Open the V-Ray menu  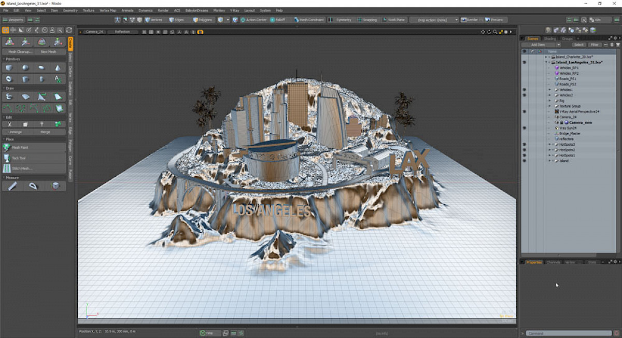(235, 10)
